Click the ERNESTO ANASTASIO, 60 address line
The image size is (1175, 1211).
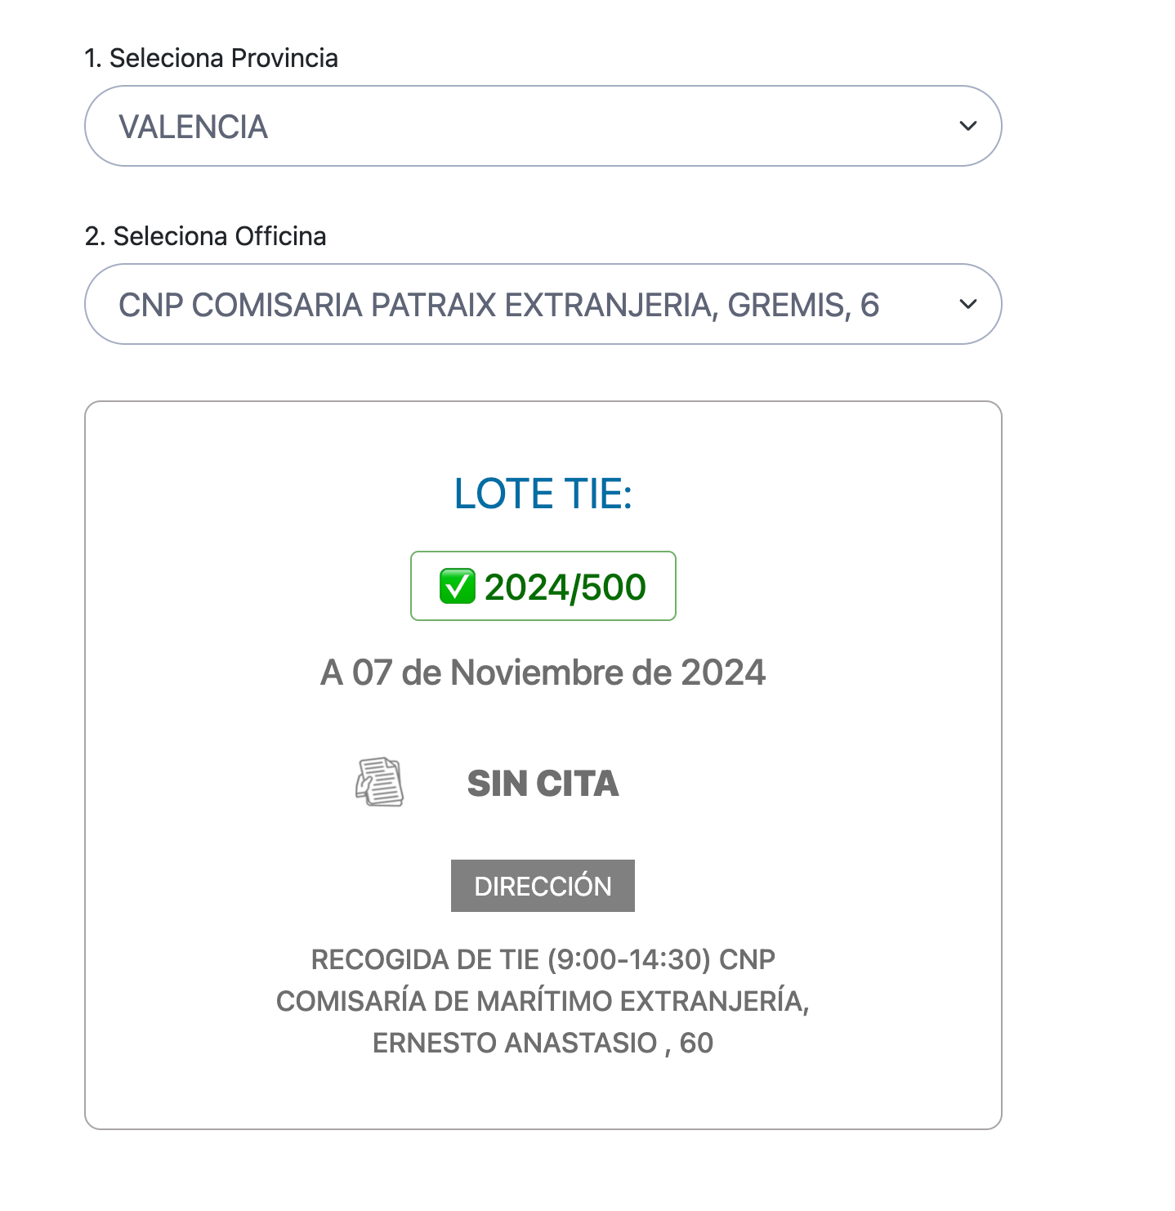[x=543, y=1043]
